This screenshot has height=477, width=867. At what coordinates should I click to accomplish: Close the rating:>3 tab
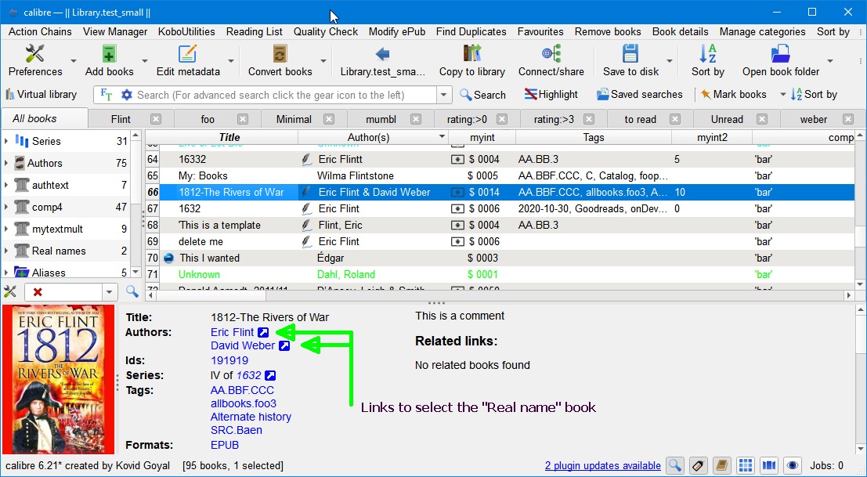click(x=589, y=119)
